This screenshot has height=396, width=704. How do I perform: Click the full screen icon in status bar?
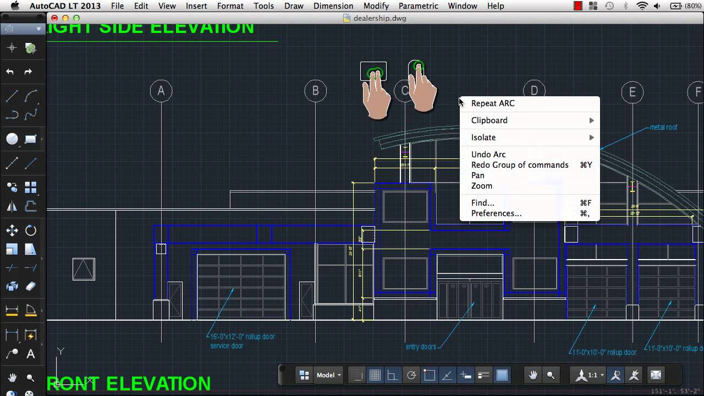point(656,375)
